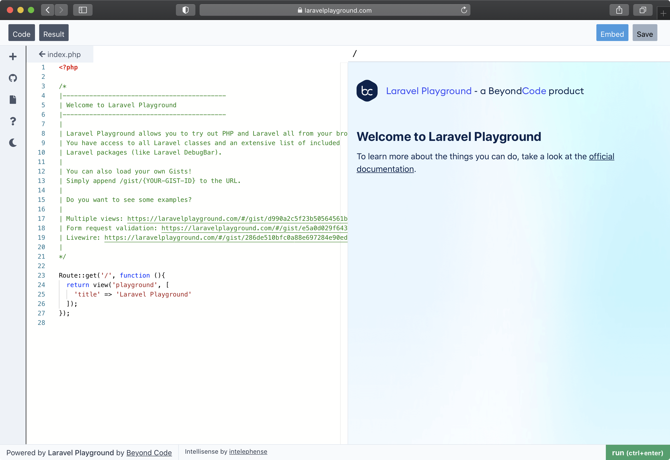Click 'Simply append /gist/{YOUR-GIST-ID}' comment on line 13
The height and width of the screenshot is (460, 670).
(131, 181)
